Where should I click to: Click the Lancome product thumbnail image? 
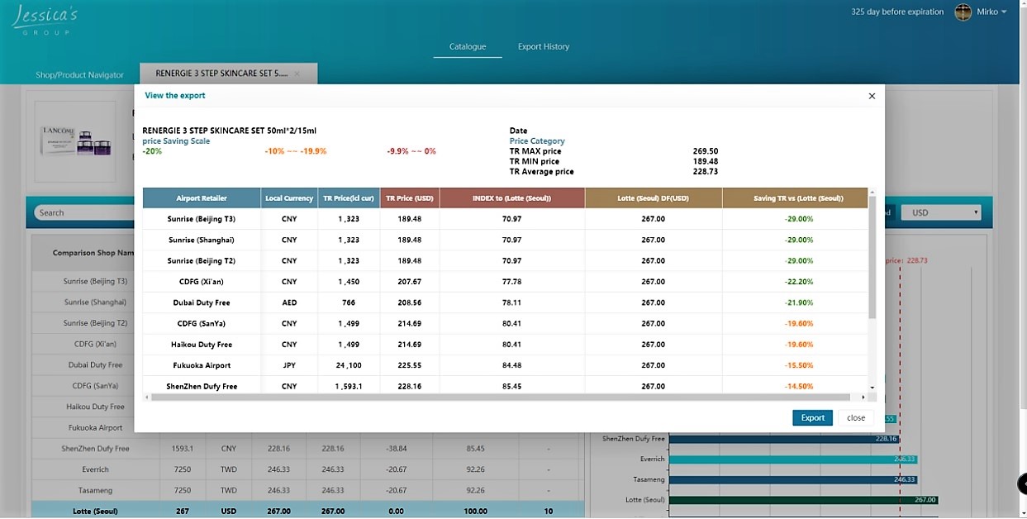pyautogui.click(x=75, y=140)
